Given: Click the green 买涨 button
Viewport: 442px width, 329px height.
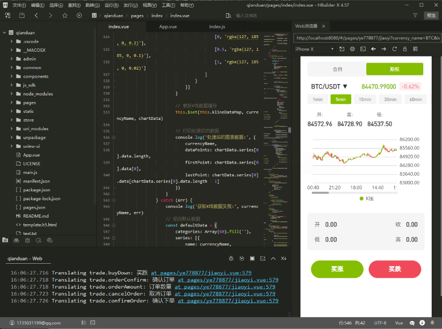Looking at the screenshot, I should [x=337, y=269].
